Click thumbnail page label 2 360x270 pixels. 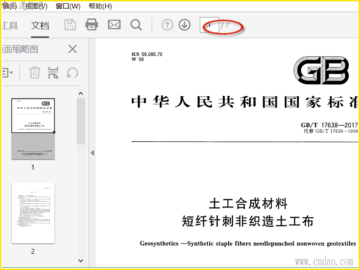click(x=33, y=252)
